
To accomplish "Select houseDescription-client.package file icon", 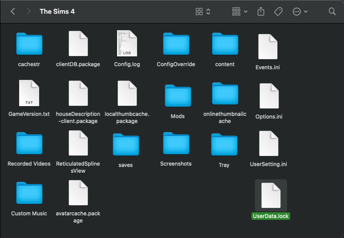I will 78,93.
